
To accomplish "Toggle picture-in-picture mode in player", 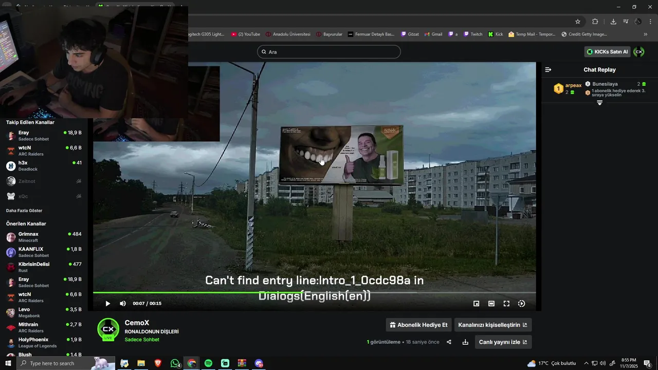I will pos(476,304).
